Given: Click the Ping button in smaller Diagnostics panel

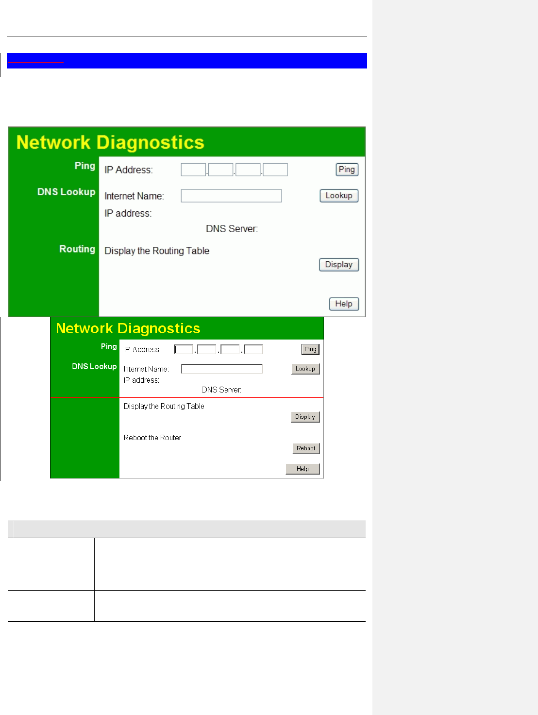Looking at the screenshot, I should point(310,349).
